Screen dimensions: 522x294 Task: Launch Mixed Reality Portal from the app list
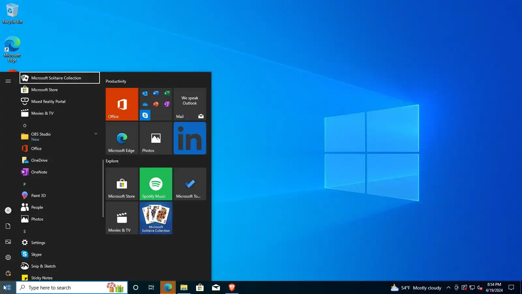pyautogui.click(x=60, y=101)
